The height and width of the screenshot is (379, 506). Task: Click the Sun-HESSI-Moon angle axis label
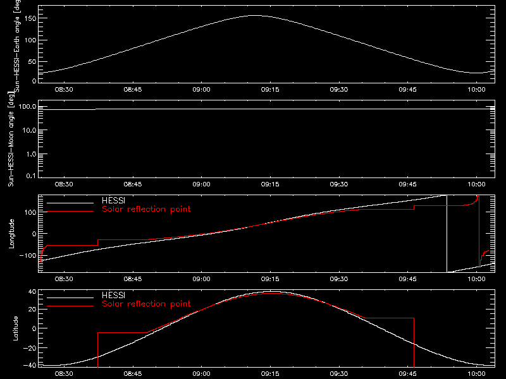[11, 139]
